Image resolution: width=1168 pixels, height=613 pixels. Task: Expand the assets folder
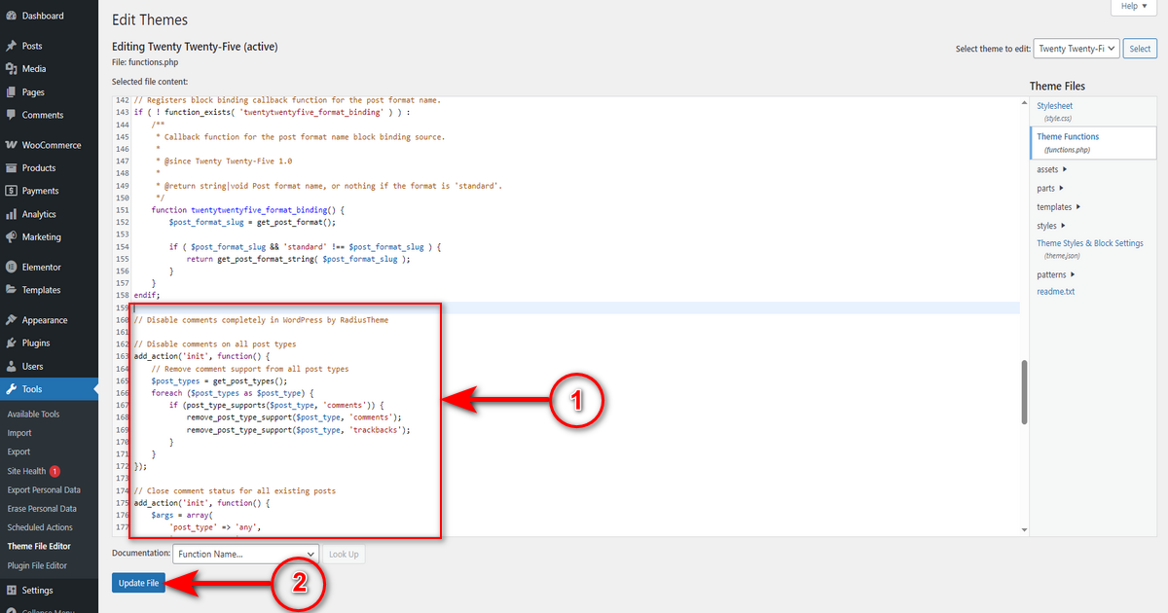(1052, 170)
